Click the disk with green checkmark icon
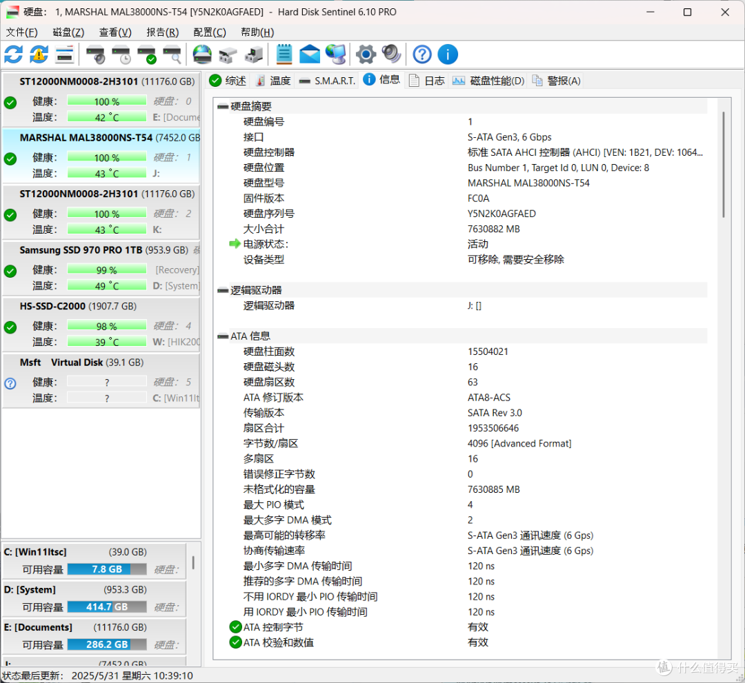Viewport: 745px width, 683px height. click(147, 54)
